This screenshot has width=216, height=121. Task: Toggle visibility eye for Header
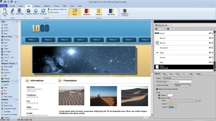point(210,57)
